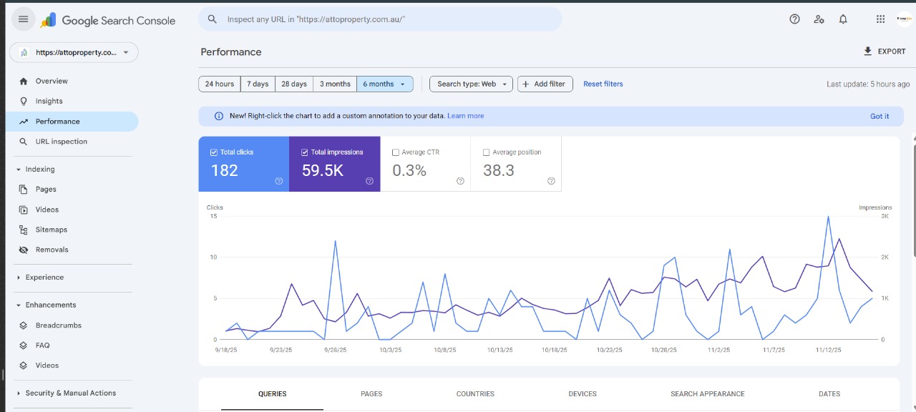The width and height of the screenshot is (916, 412).
Task: Open the Search type: Web dropdown
Action: [x=471, y=84]
